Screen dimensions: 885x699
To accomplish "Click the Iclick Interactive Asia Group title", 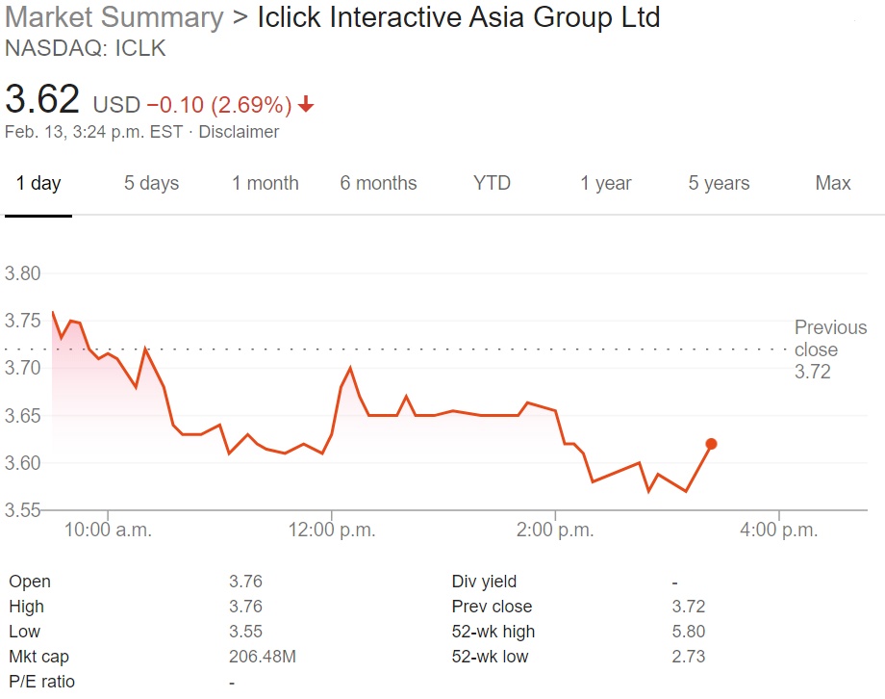I will (x=459, y=17).
